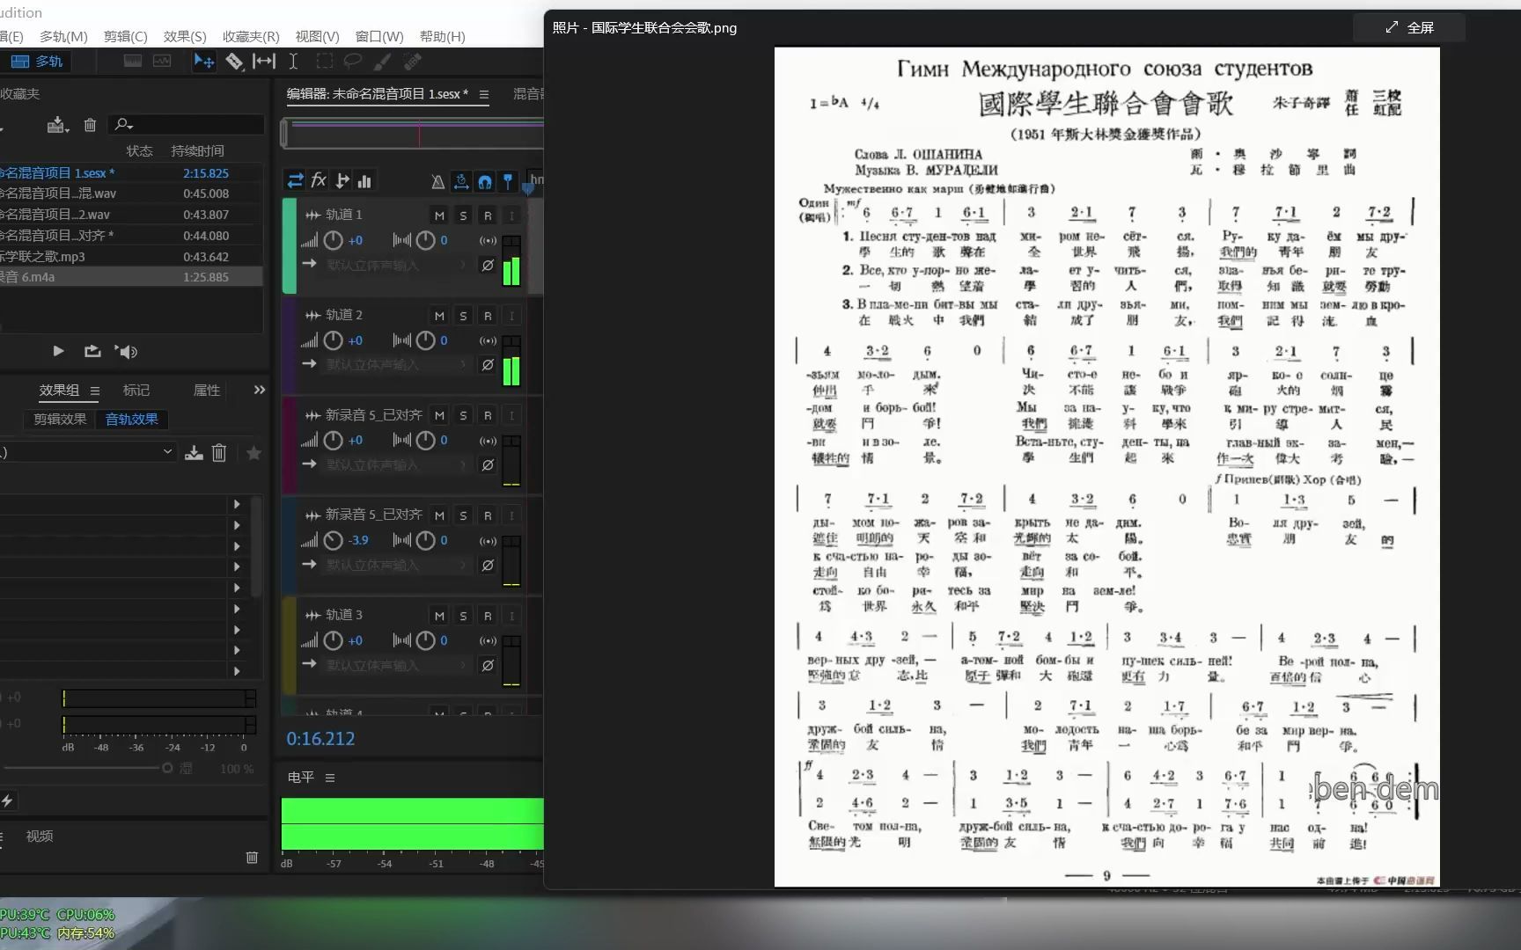The height and width of the screenshot is (950, 1521).
Task: Delete the effects rack preset
Action: [x=219, y=452]
